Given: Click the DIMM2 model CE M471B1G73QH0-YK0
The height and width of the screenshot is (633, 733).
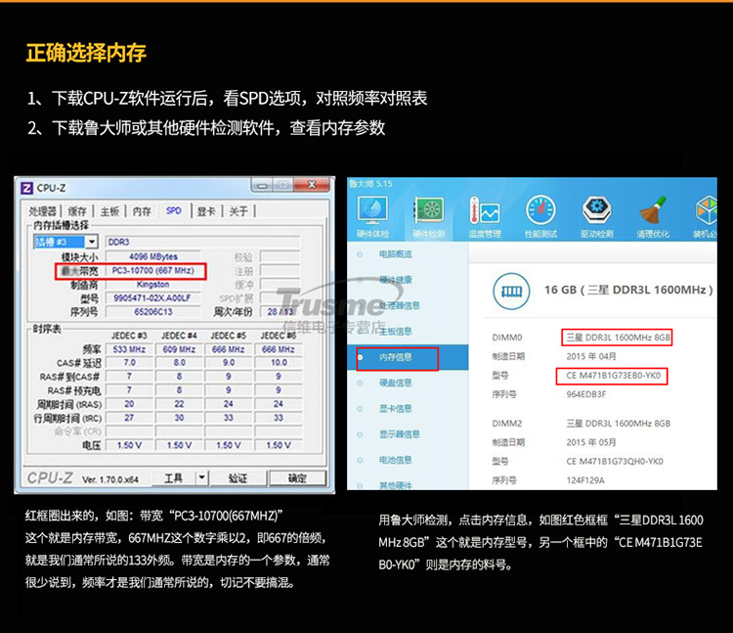Looking at the screenshot, I should point(615,462).
